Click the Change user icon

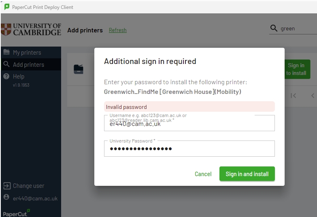point(6,186)
